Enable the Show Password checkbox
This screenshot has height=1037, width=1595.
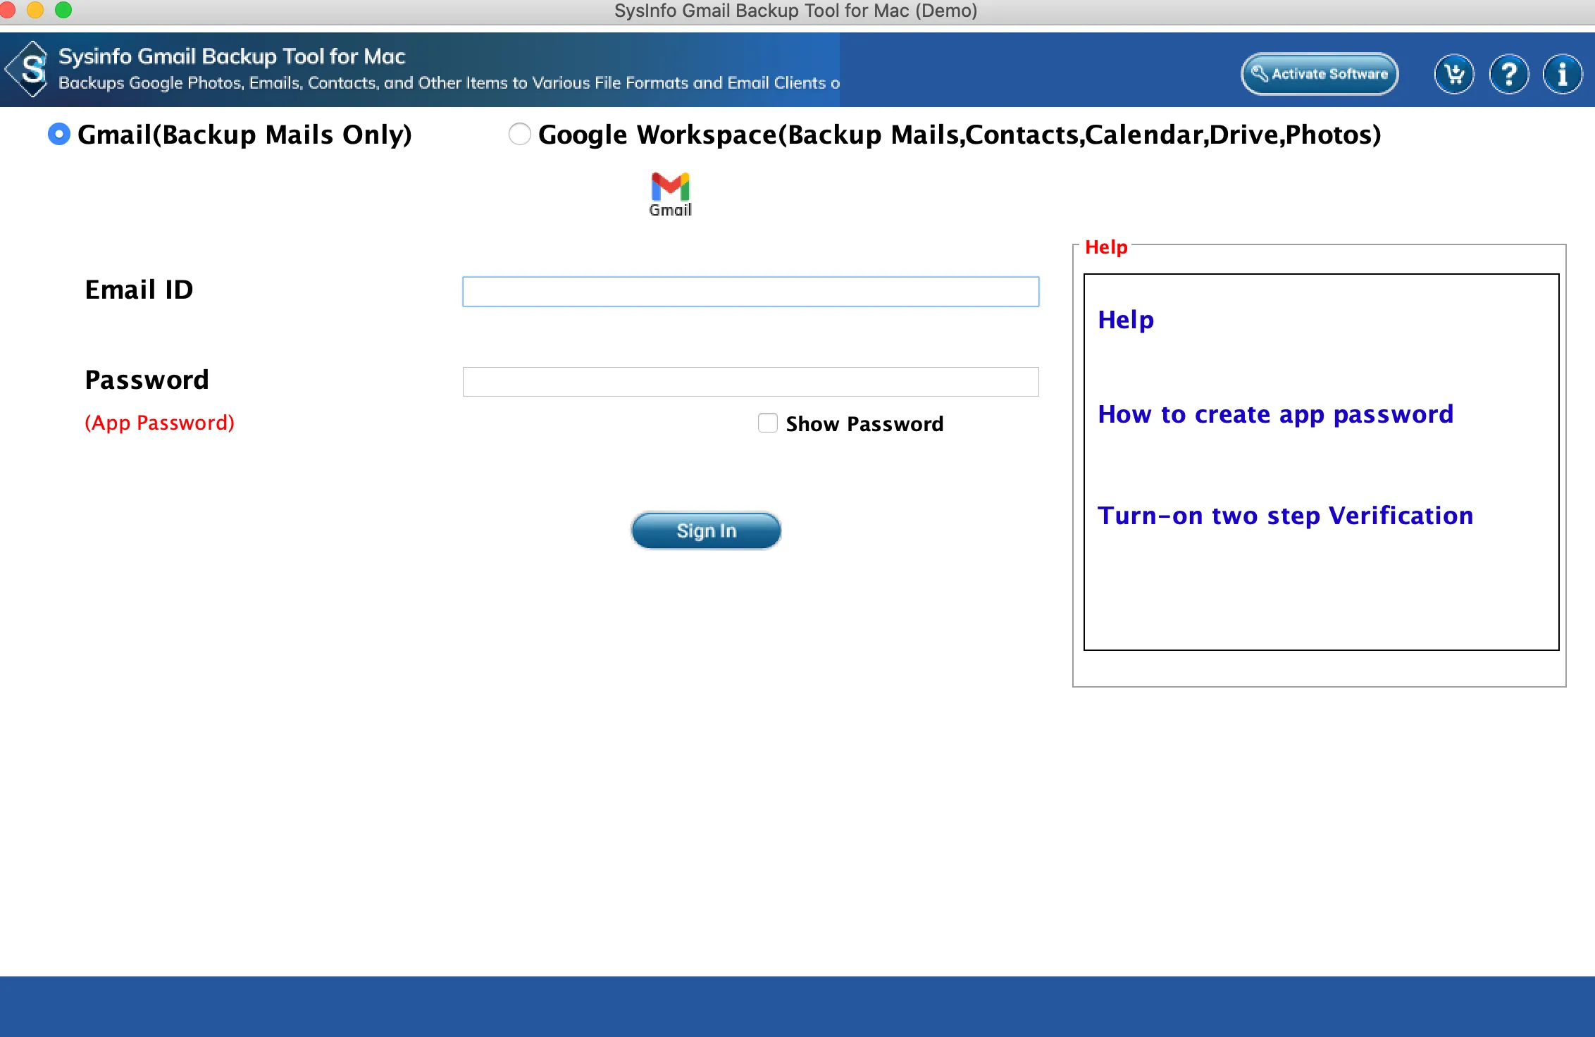(767, 423)
